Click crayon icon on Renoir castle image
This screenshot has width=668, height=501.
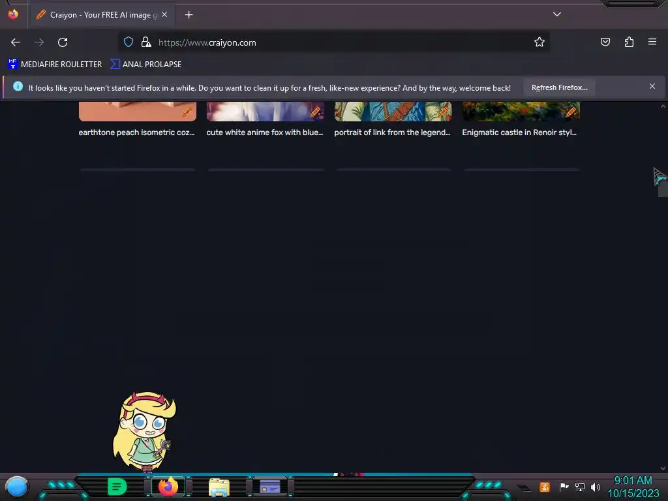coord(570,112)
